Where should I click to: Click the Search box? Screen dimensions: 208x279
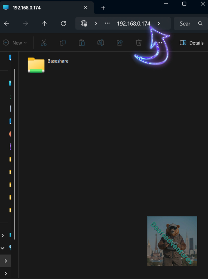pyautogui.click(x=188, y=23)
